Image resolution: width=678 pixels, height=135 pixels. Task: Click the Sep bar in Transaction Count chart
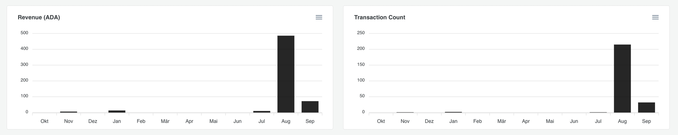646,107
